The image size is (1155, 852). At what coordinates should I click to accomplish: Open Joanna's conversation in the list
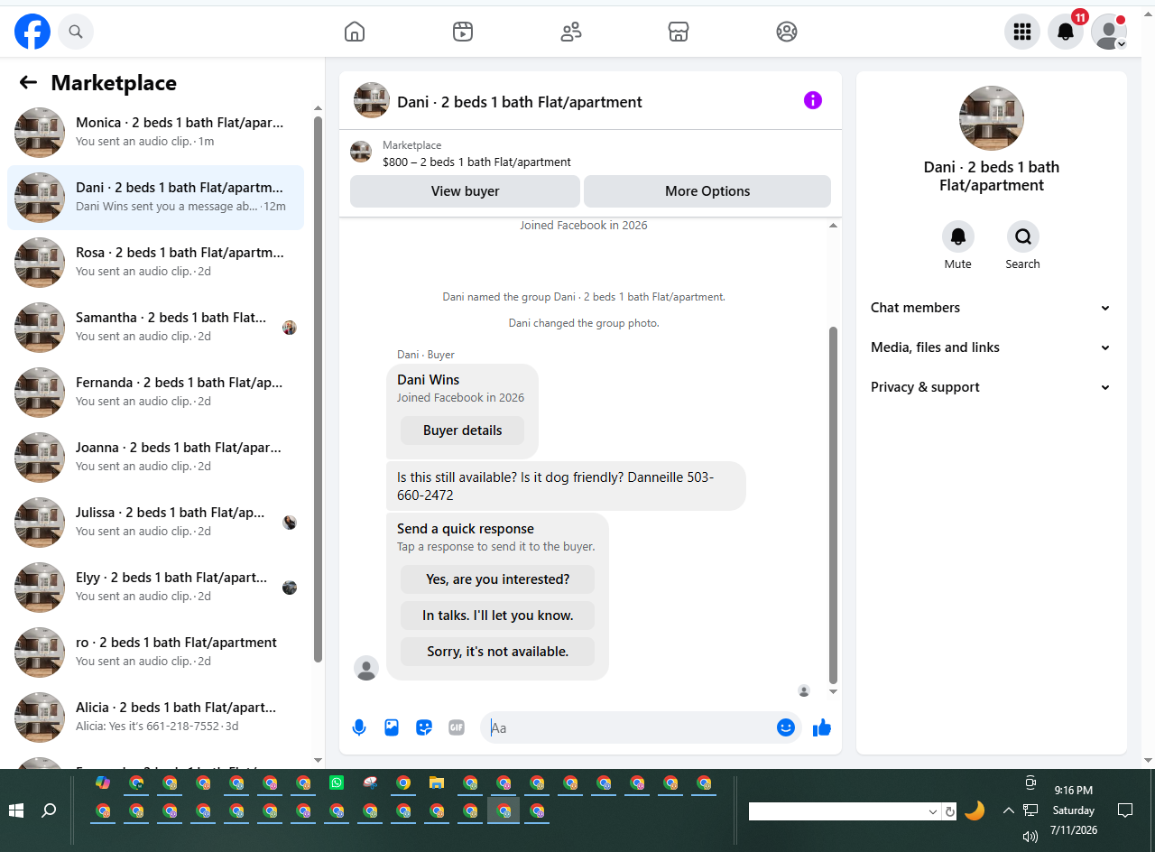pos(155,458)
